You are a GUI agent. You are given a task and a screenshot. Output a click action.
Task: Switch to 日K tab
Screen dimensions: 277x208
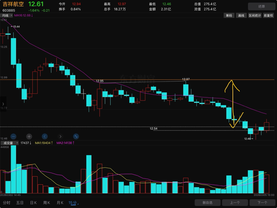point(33,203)
